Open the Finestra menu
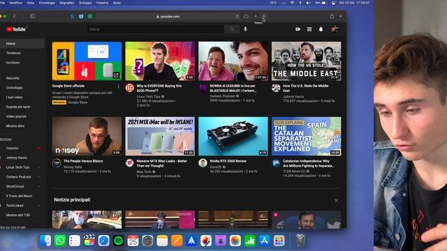 (102, 3)
